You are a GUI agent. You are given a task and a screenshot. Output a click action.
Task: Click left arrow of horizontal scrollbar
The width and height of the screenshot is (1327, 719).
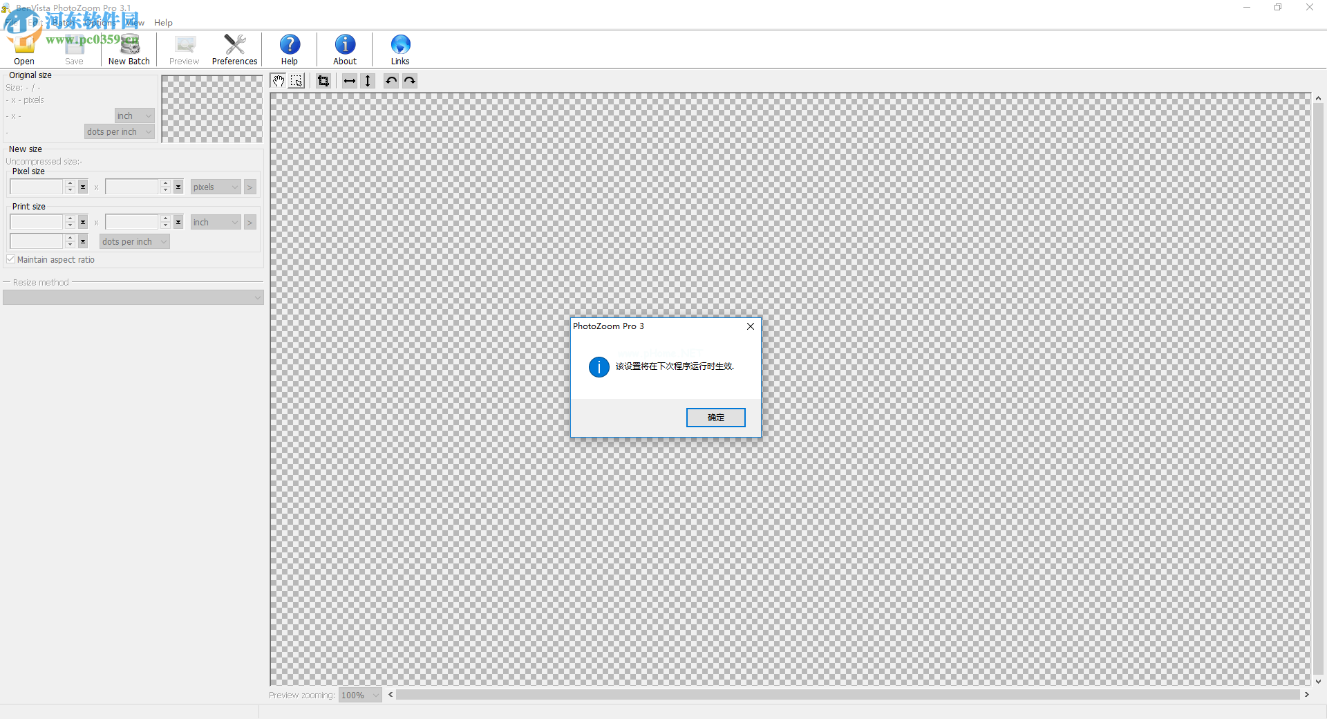click(x=390, y=695)
